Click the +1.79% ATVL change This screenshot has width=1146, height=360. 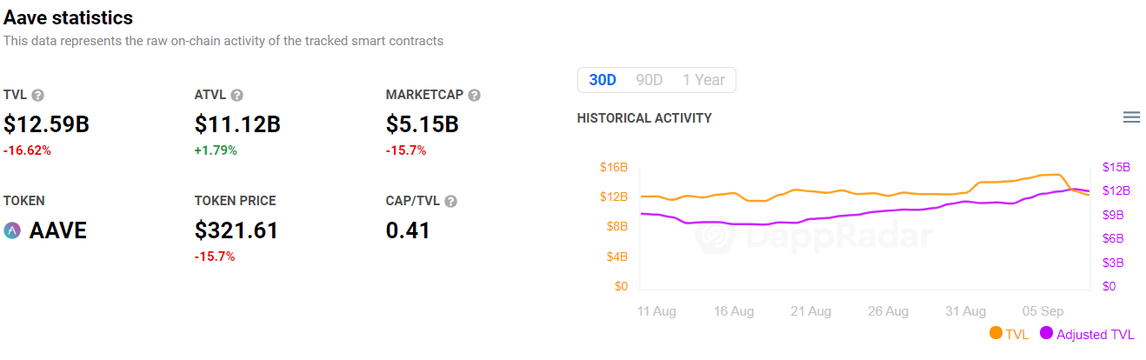216,150
